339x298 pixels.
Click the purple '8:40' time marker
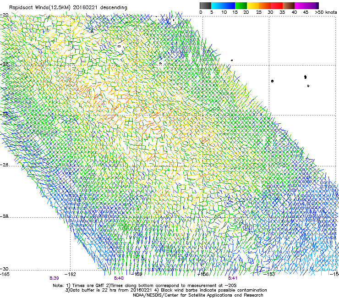coord(119,278)
